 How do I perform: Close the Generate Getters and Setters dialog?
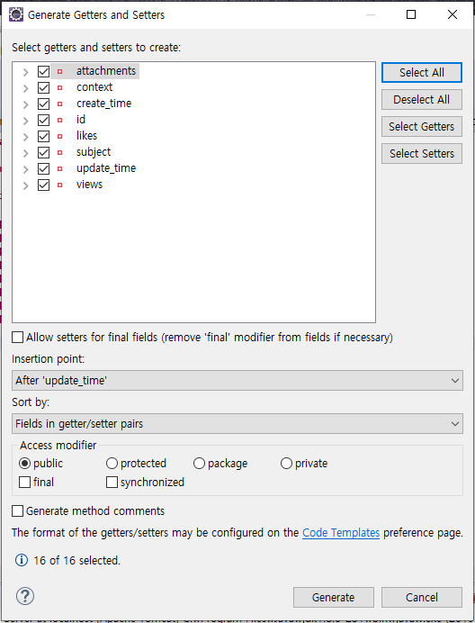click(x=453, y=14)
